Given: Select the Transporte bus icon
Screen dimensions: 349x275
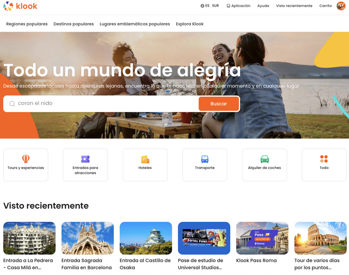Looking at the screenshot, I should (205, 159).
